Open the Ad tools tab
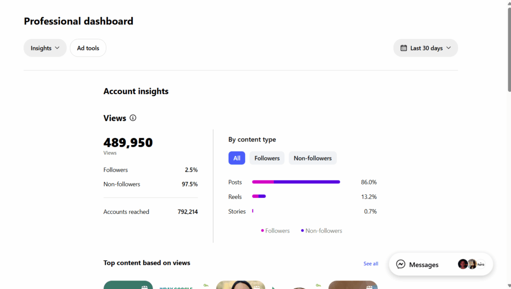This screenshot has width=511, height=289. click(88, 48)
